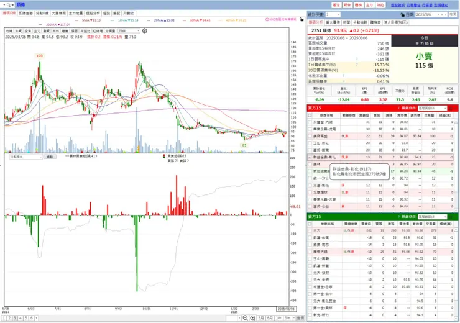Image resolution: width=460 pixels, height=323 pixels.
Task: Open 日期 picker dropdown arrow
Action: click(438, 14)
